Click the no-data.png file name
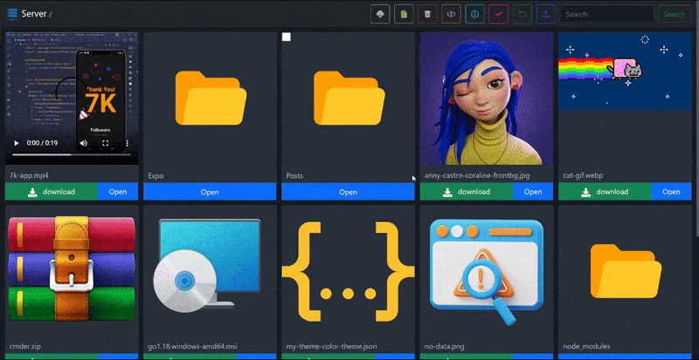This screenshot has width=699, height=360. click(x=446, y=346)
